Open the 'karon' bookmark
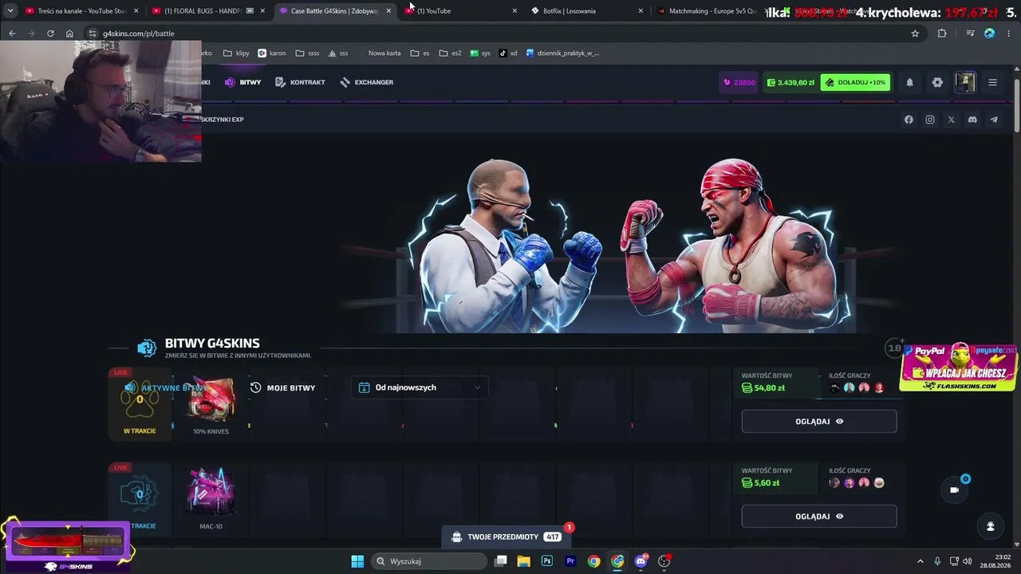 pos(271,53)
